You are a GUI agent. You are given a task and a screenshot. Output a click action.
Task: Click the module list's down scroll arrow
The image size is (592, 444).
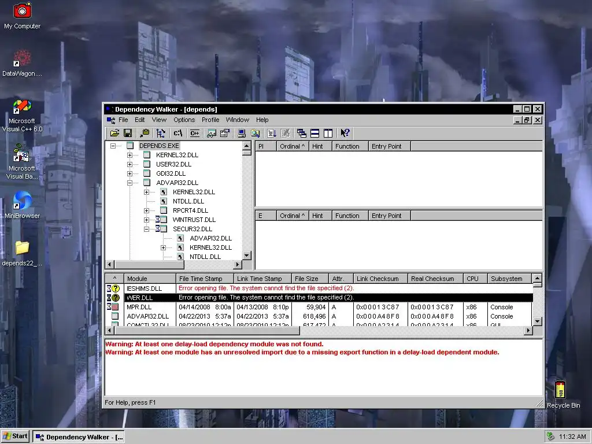[538, 321]
